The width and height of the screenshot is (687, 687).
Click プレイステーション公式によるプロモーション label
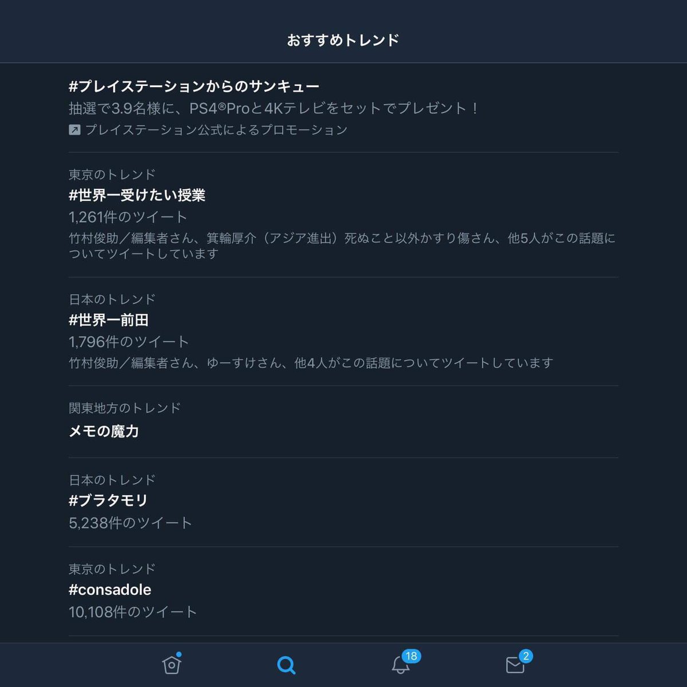pos(216,130)
